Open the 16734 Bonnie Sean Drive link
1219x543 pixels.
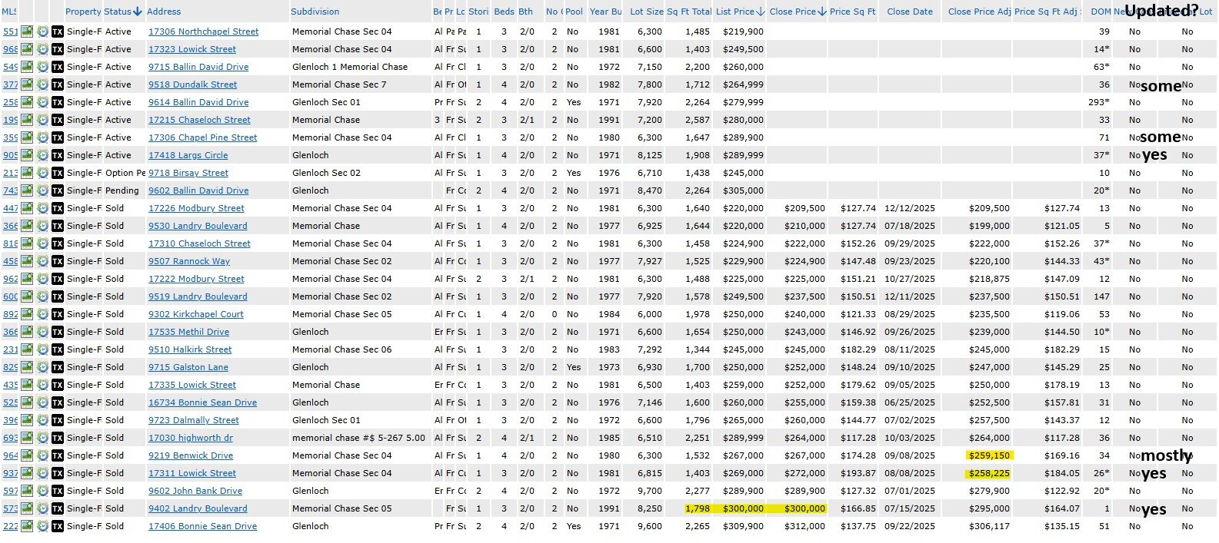(x=202, y=402)
